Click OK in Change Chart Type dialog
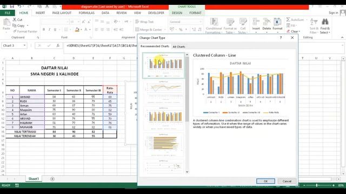Image resolution: width=346 pixels, height=194 pixels. (265, 181)
